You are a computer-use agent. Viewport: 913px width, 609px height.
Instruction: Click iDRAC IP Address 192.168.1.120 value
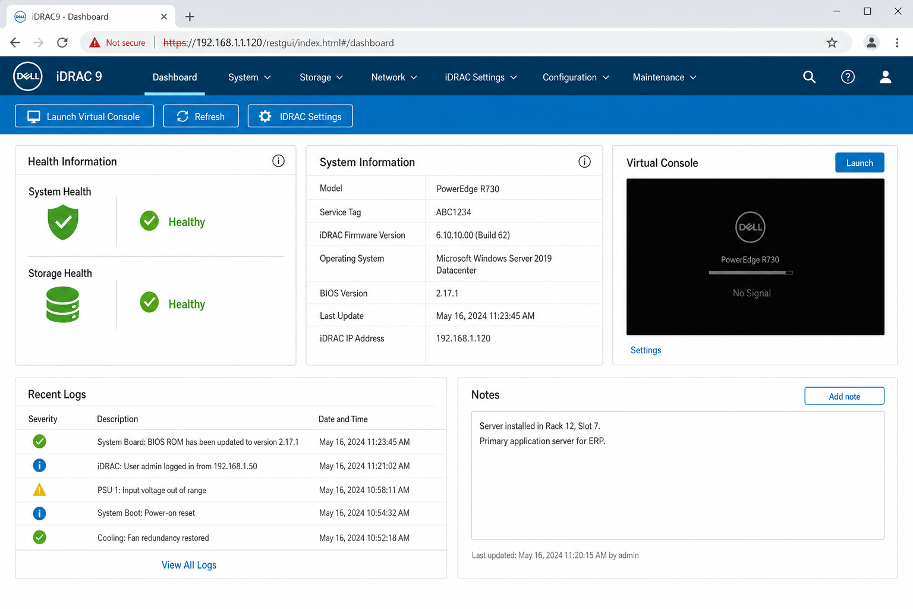pyautogui.click(x=463, y=338)
